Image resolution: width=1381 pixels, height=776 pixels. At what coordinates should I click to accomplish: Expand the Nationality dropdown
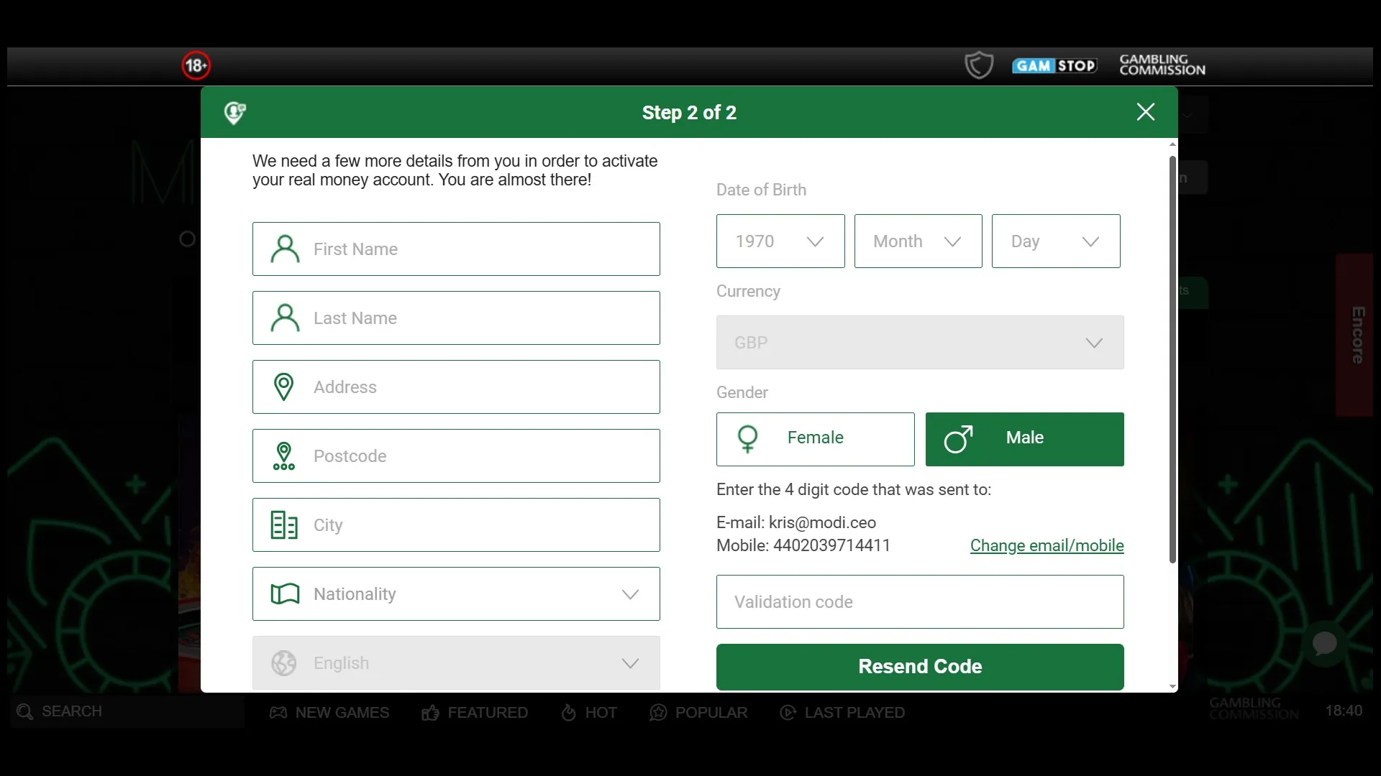point(456,594)
